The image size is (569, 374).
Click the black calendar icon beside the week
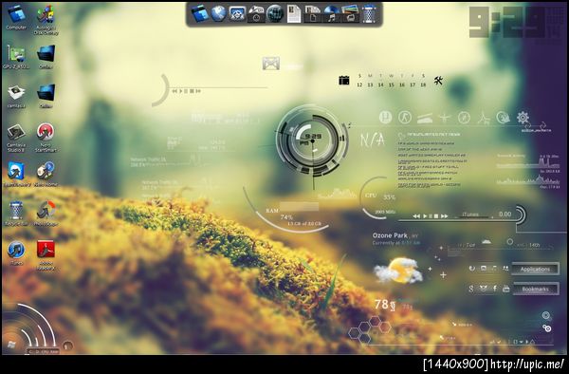click(x=344, y=81)
